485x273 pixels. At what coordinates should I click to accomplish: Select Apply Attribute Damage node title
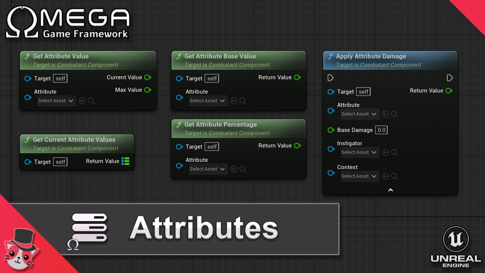pos(371,56)
